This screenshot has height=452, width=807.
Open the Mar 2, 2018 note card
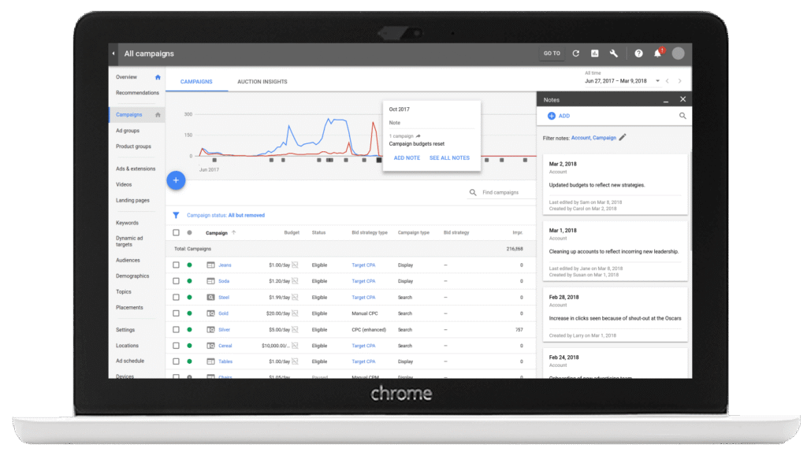tap(615, 184)
